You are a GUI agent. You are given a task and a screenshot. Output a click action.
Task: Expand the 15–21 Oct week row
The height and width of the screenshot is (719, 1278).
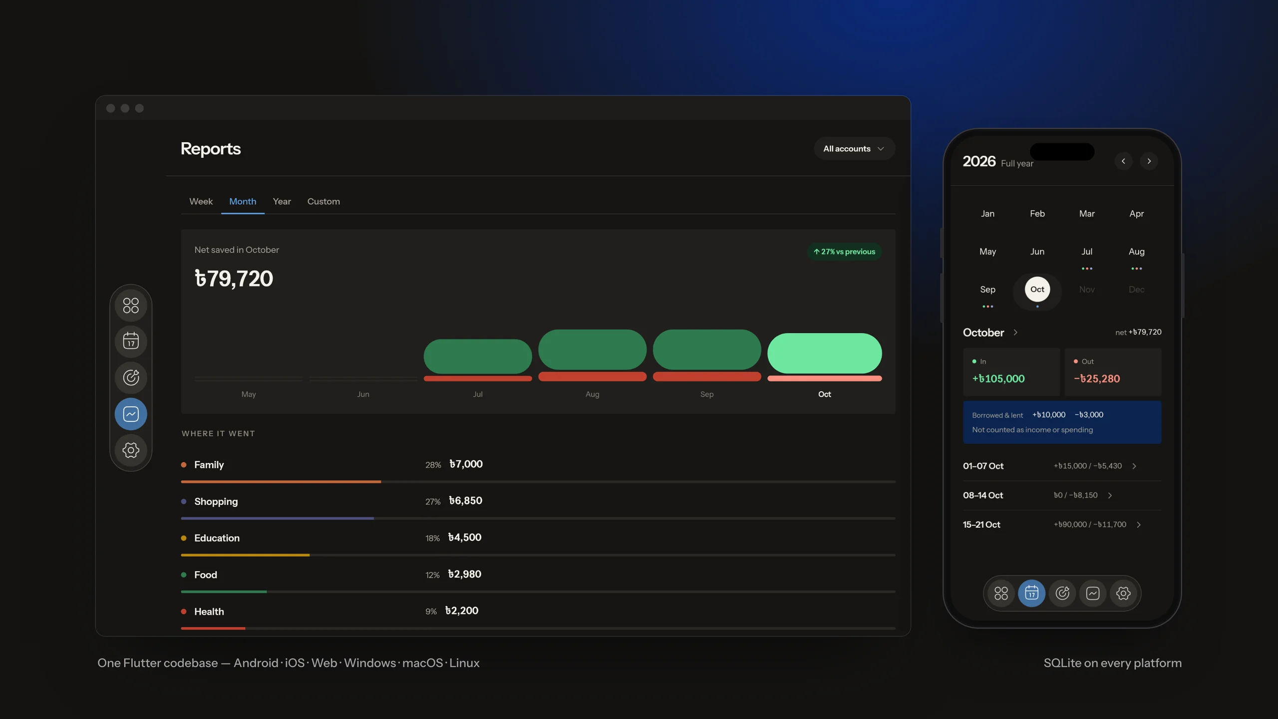click(1062, 525)
